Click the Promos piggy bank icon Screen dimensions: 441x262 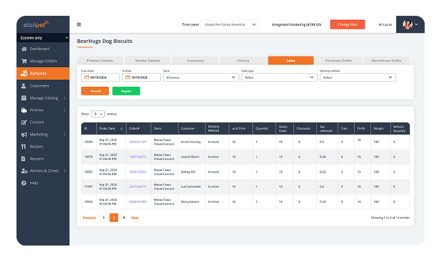point(24,110)
